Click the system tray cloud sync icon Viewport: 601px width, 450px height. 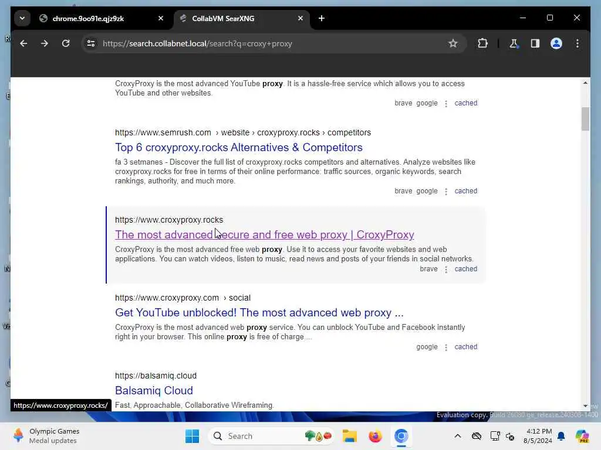(x=477, y=436)
